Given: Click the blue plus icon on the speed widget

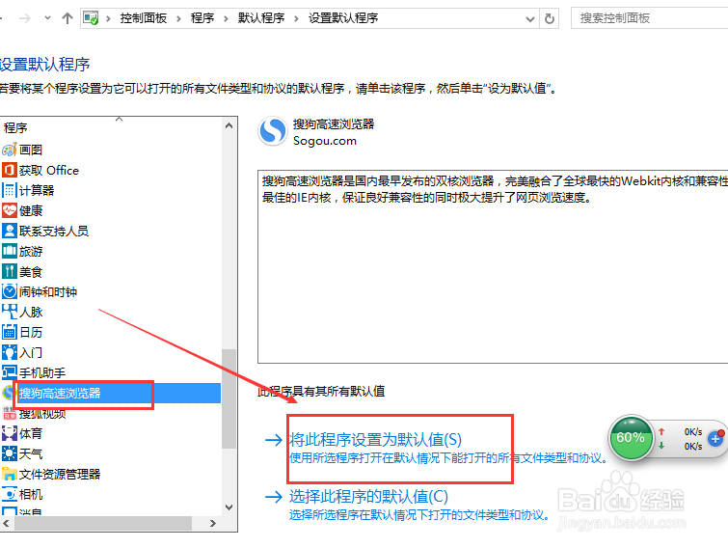Looking at the screenshot, I should (x=715, y=438).
